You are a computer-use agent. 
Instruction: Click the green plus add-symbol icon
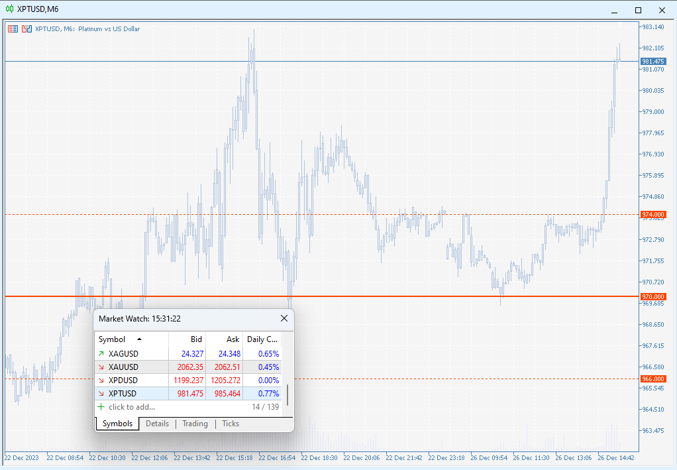click(x=101, y=407)
